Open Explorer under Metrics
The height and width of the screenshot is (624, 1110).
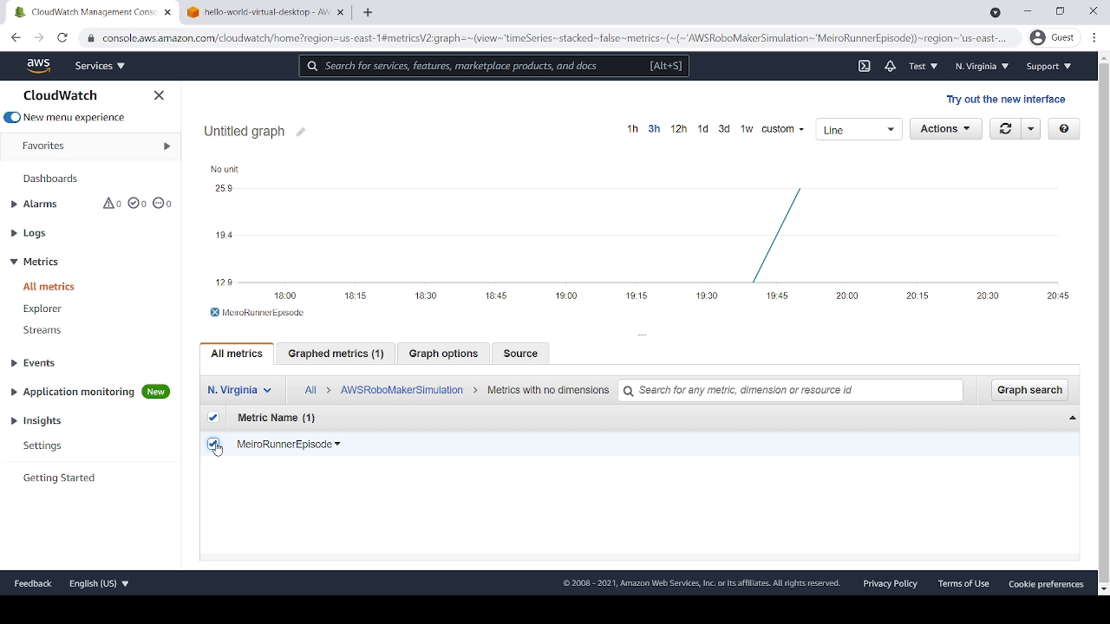tap(42, 309)
